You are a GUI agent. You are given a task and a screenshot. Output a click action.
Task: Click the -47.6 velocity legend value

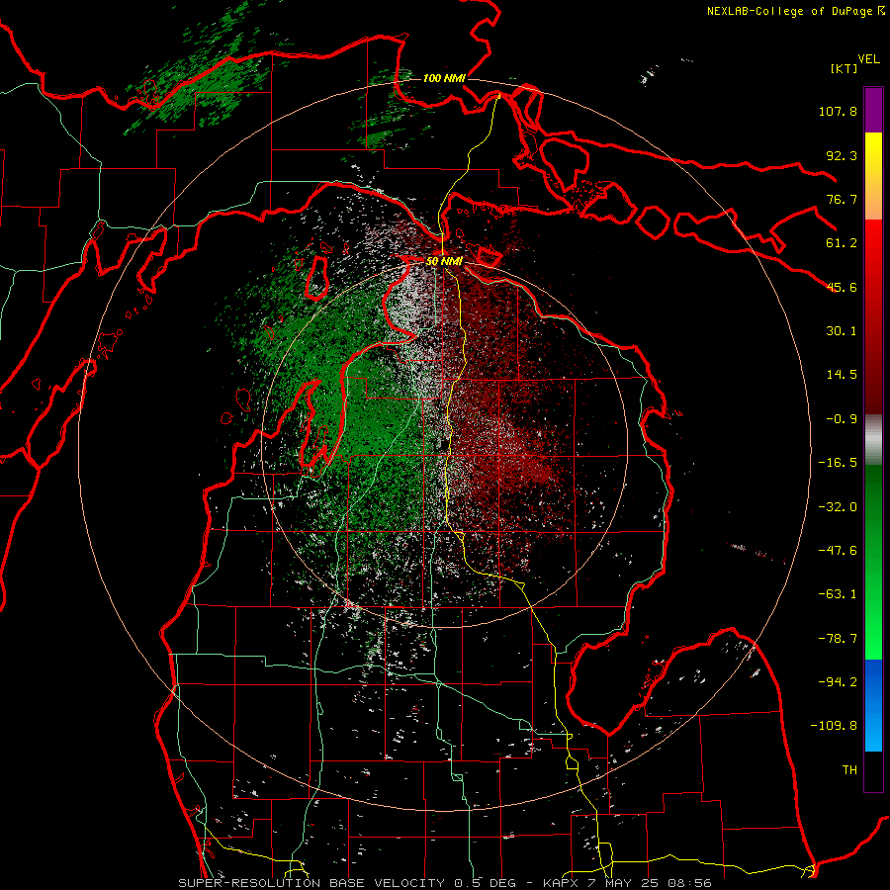(838, 551)
